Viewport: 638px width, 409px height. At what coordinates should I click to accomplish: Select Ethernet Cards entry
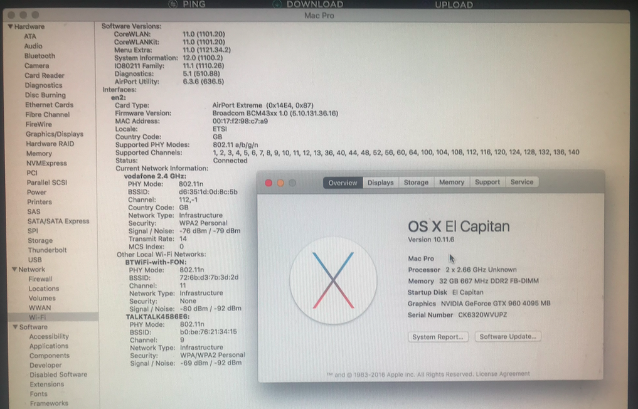click(x=49, y=105)
